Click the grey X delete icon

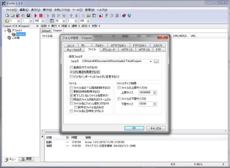coord(59,15)
